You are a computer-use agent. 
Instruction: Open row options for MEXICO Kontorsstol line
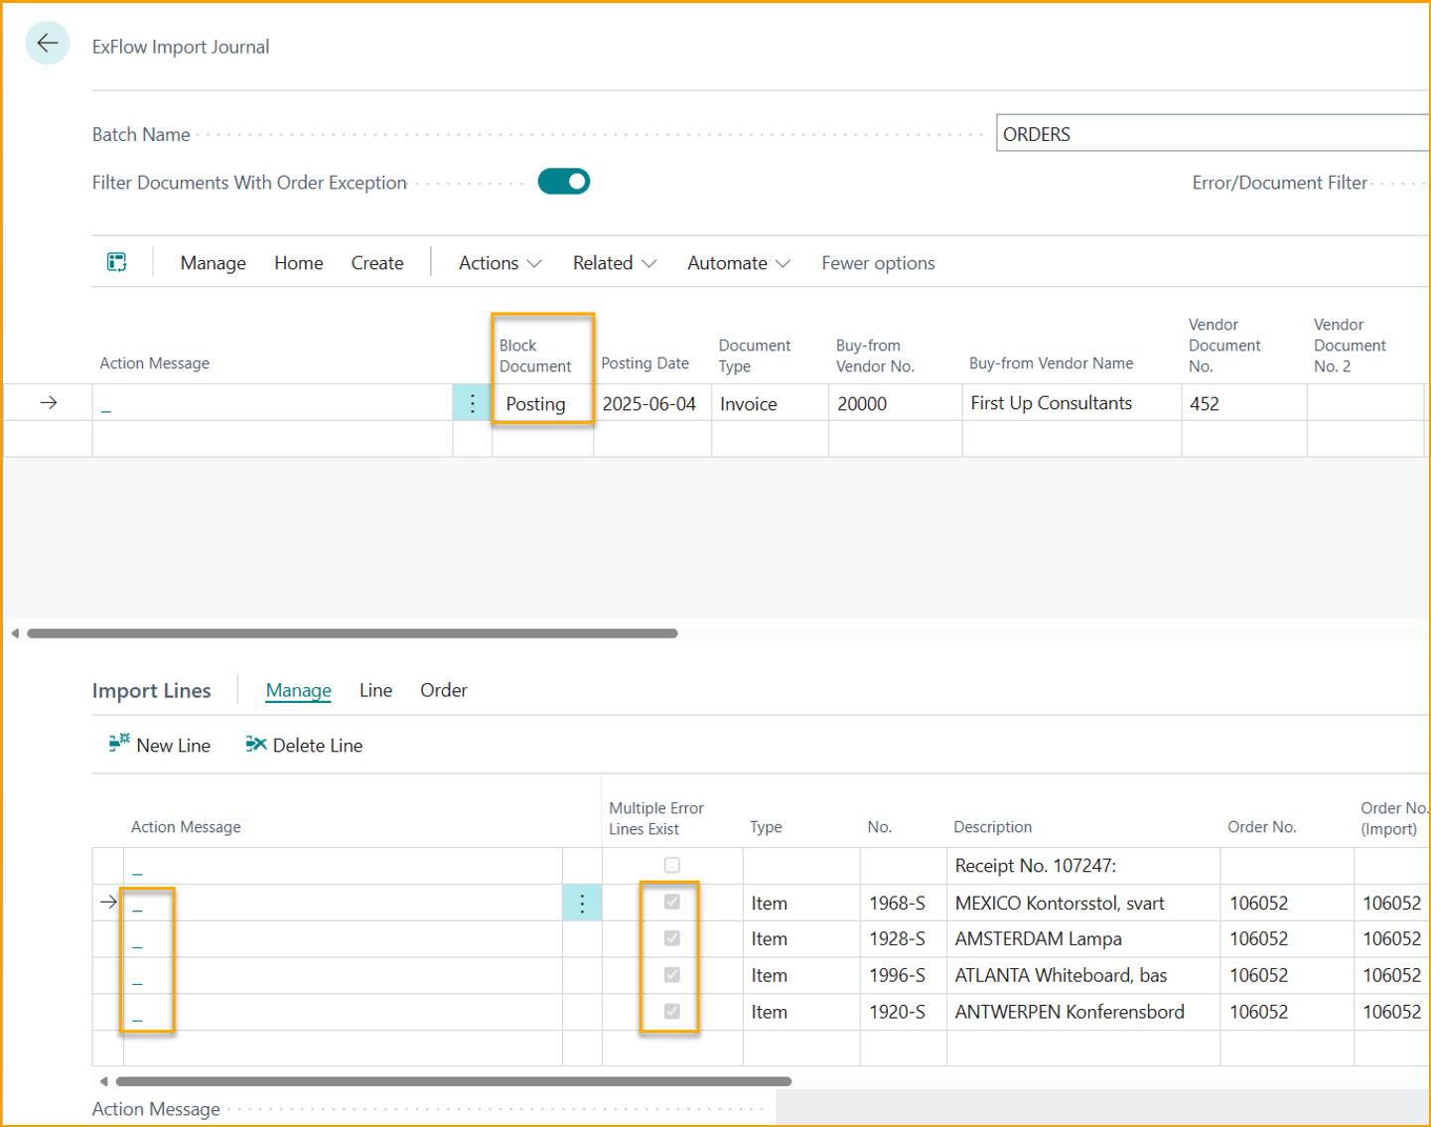pyautogui.click(x=582, y=903)
